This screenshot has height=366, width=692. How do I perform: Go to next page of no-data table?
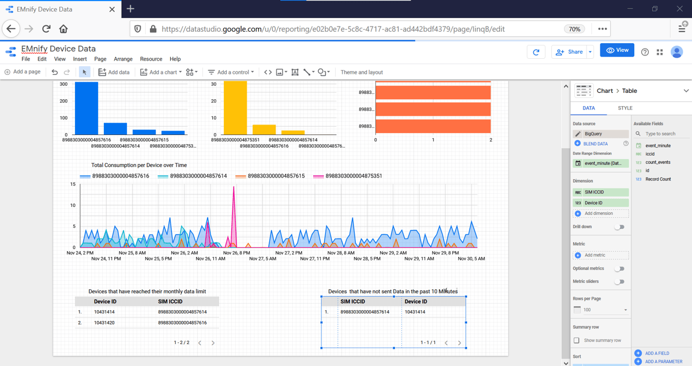click(460, 343)
